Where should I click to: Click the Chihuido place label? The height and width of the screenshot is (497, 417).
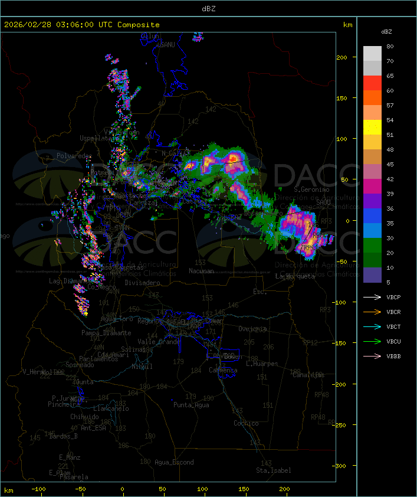(84, 417)
